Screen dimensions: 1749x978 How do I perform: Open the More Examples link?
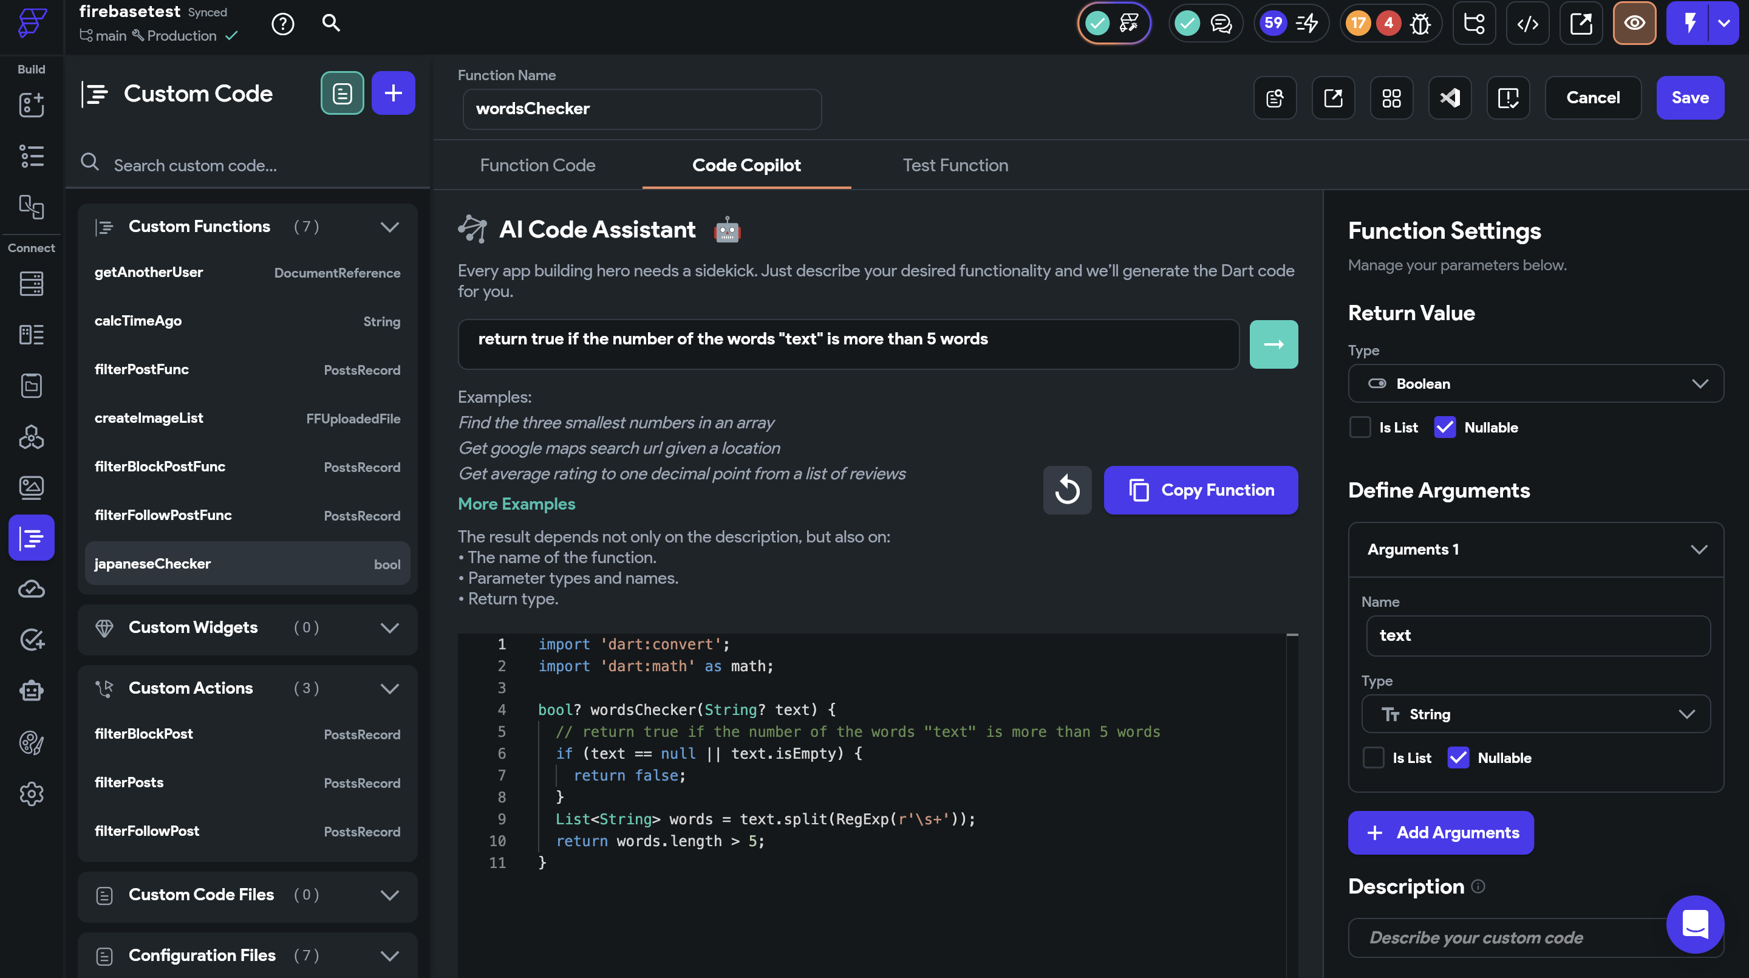pos(516,504)
